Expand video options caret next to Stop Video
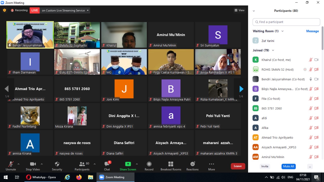 42,164
